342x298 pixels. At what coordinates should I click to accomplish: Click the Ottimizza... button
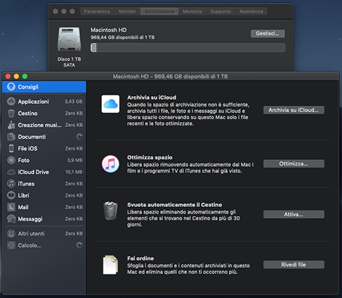pyautogui.click(x=294, y=163)
